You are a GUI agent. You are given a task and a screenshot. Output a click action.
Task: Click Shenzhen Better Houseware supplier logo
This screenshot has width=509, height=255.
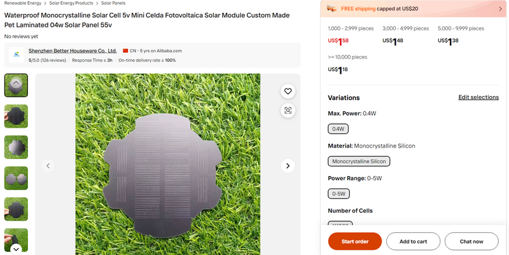tap(16, 55)
